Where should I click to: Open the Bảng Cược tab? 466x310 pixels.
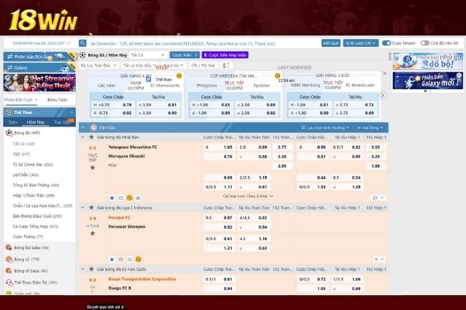[57, 100]
